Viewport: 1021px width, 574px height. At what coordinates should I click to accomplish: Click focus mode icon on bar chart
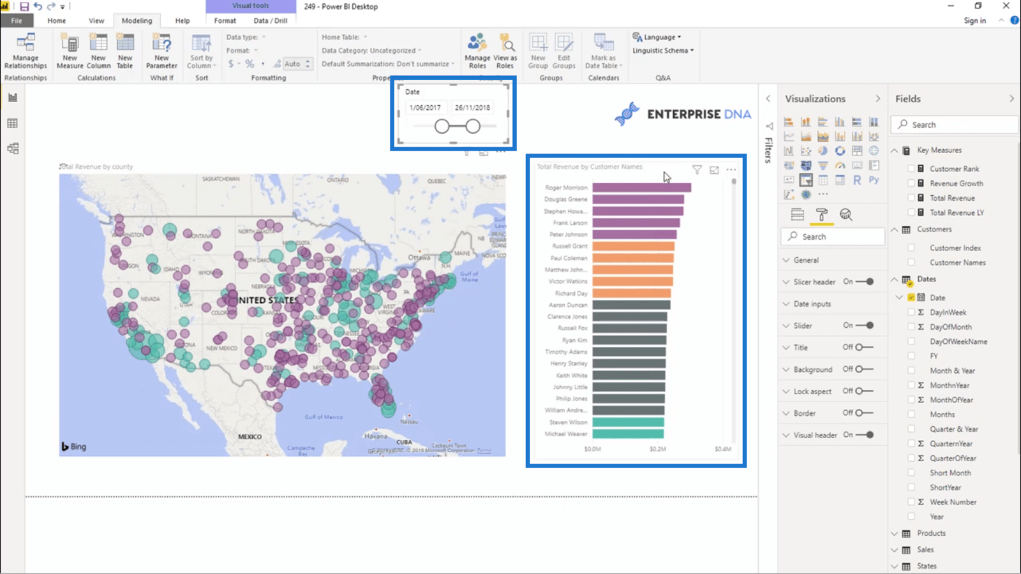coord(714,170)
